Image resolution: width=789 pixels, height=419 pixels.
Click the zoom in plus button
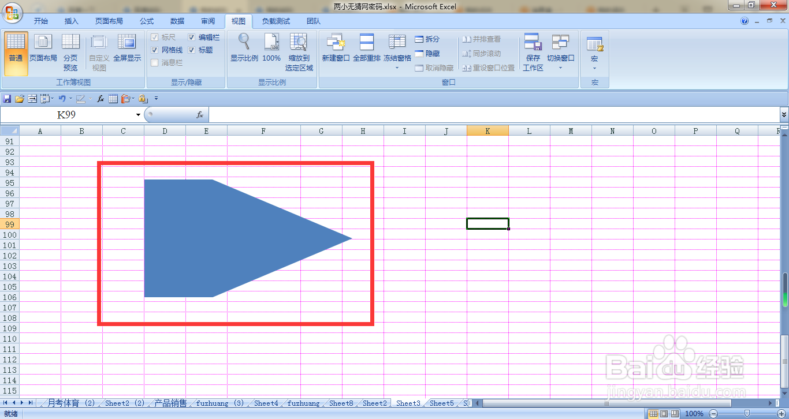pos(780,414)
